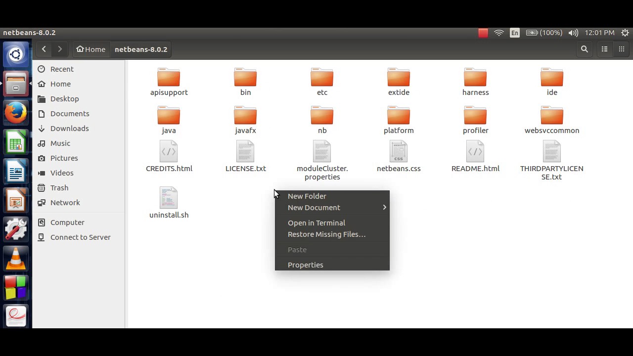Select the bin folder icon
Image resolution: width=633 pixels, height=356 pixels.
(x=245, y=78)
